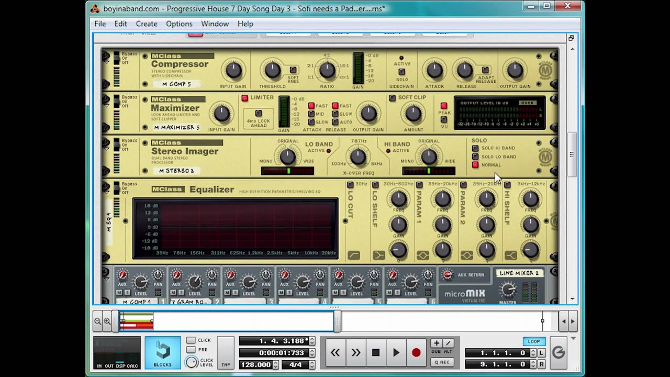Click the Compressor Threshold knob

click(272, 70)
